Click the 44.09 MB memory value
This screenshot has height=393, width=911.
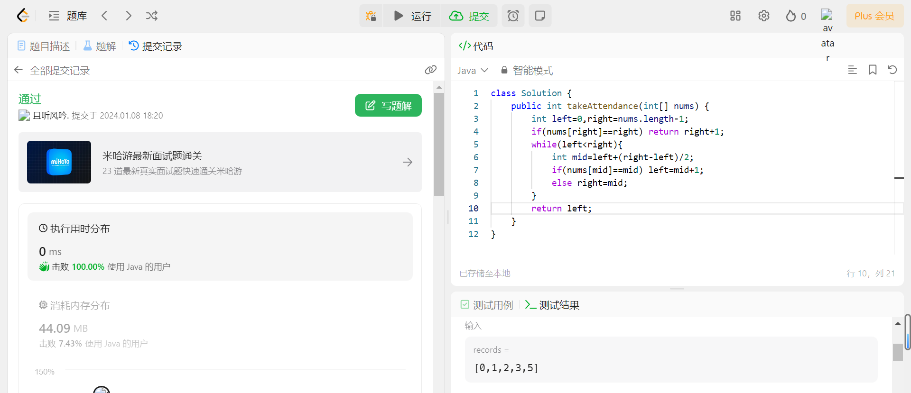(63, 328)
